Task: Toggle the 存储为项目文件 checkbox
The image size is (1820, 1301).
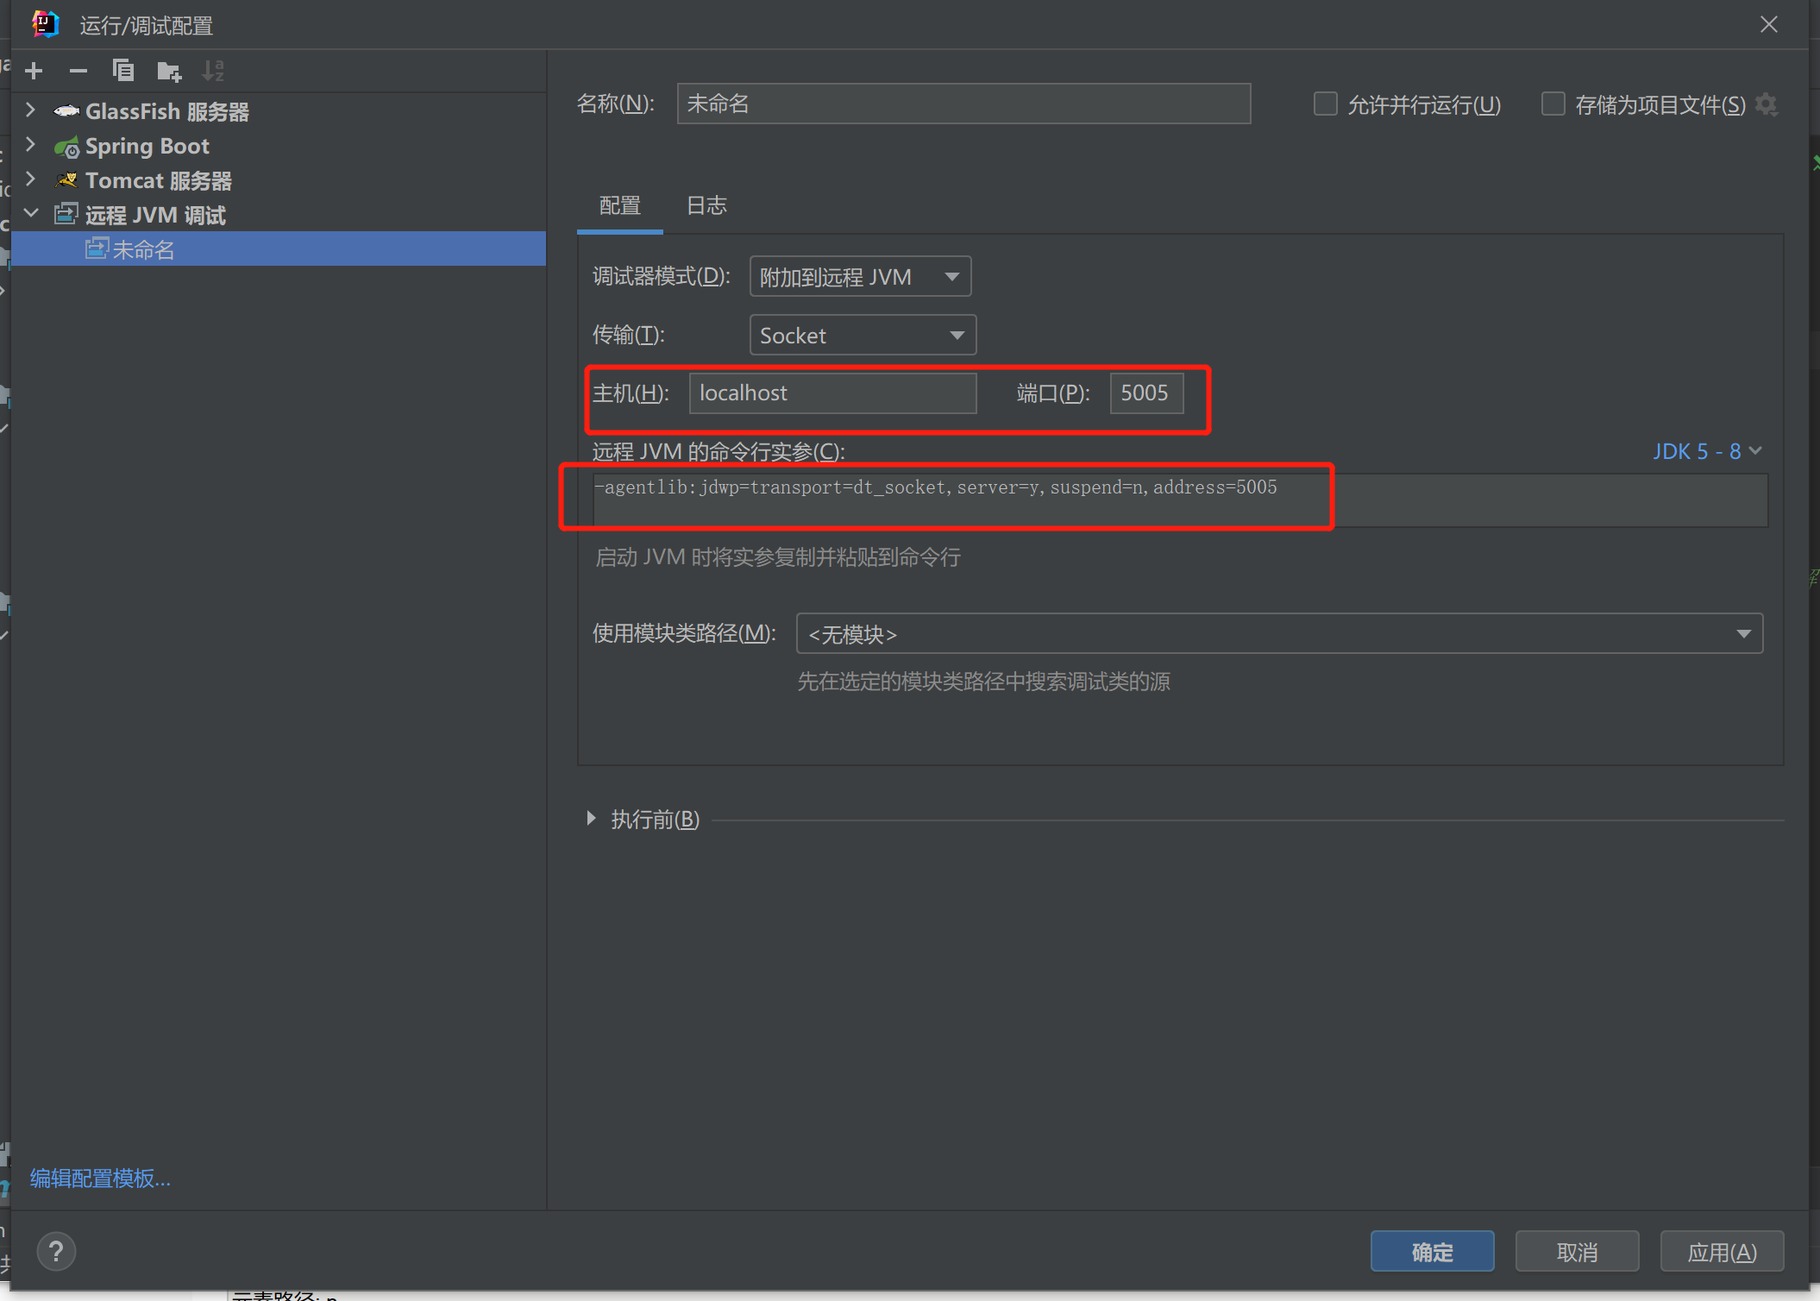Action: tap(1553, 104)
